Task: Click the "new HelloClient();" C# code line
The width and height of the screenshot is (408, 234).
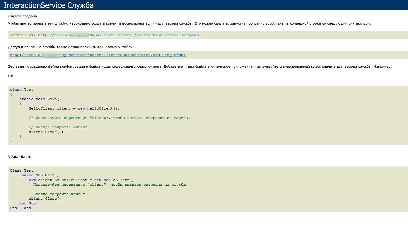Action: click(74, 108)
